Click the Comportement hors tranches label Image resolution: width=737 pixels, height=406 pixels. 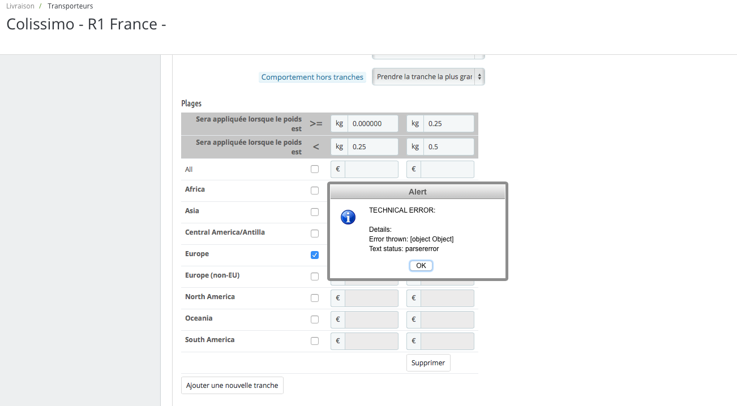[x=312, y=77]
